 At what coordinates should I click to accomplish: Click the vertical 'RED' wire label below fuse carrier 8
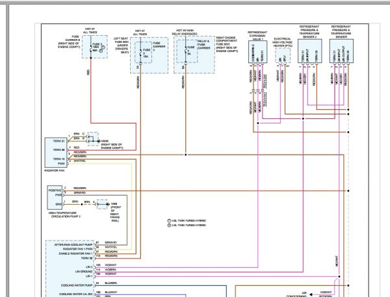(x=88, y=72)
